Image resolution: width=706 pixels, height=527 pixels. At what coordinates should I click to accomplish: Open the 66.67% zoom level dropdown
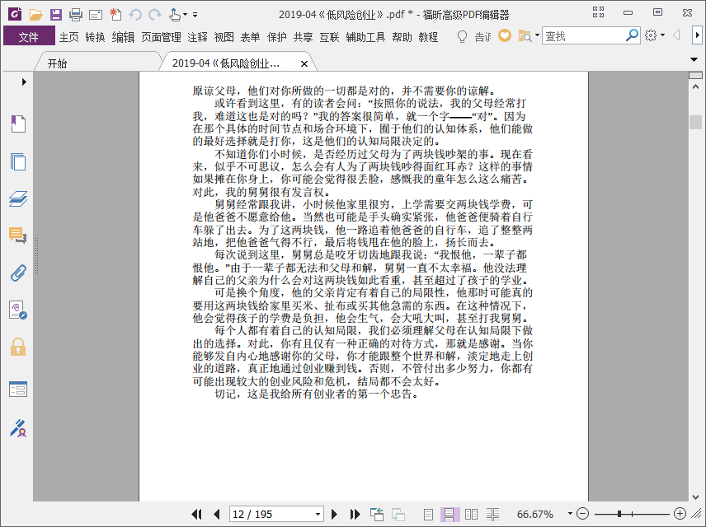coord(570,514)
